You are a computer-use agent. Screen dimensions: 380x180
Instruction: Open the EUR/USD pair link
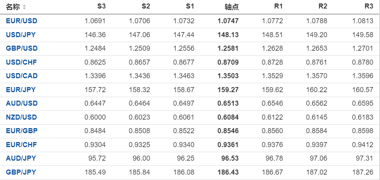(21, 21)
